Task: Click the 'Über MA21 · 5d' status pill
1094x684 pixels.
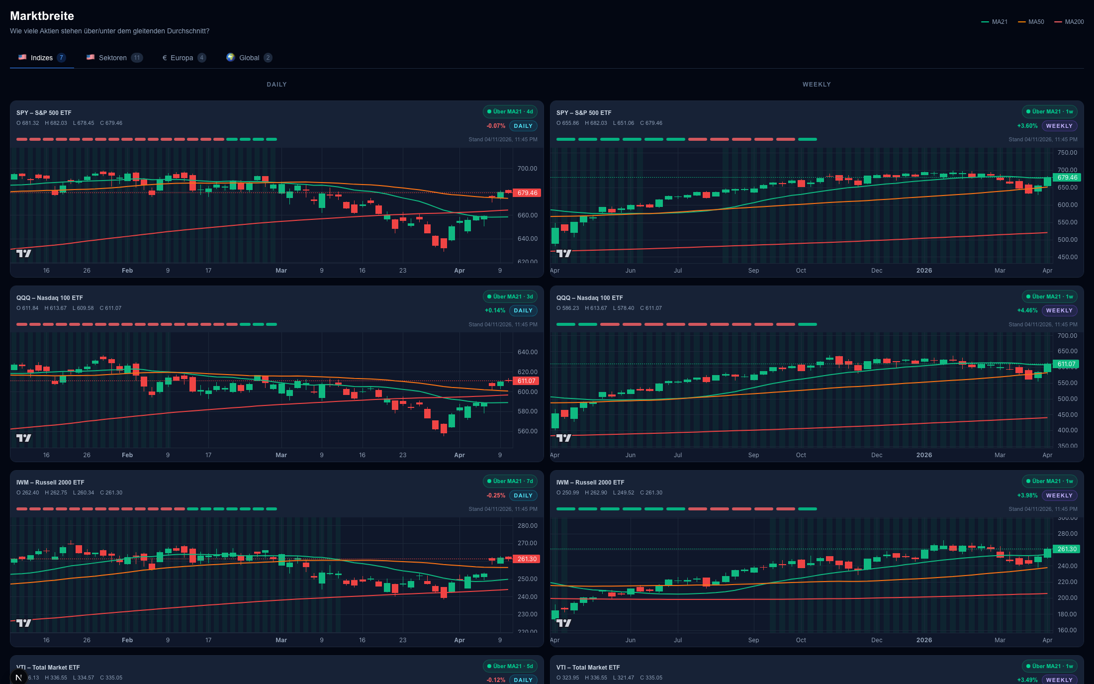Action: pos(510,666)
